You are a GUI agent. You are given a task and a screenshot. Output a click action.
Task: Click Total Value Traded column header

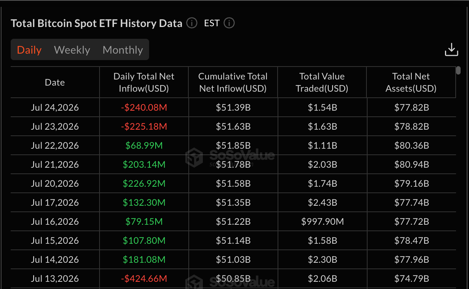322,83
